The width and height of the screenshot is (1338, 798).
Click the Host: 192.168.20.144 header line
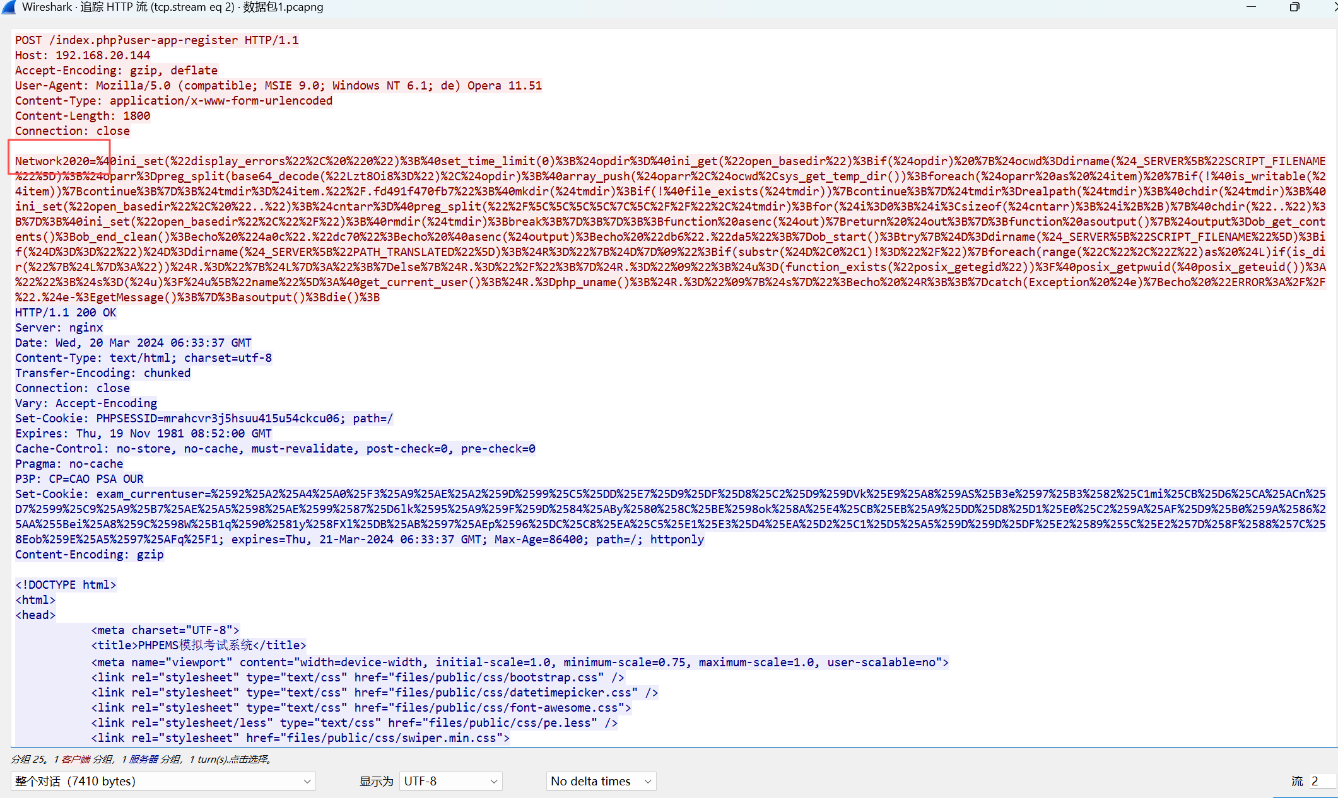point(83,55)
